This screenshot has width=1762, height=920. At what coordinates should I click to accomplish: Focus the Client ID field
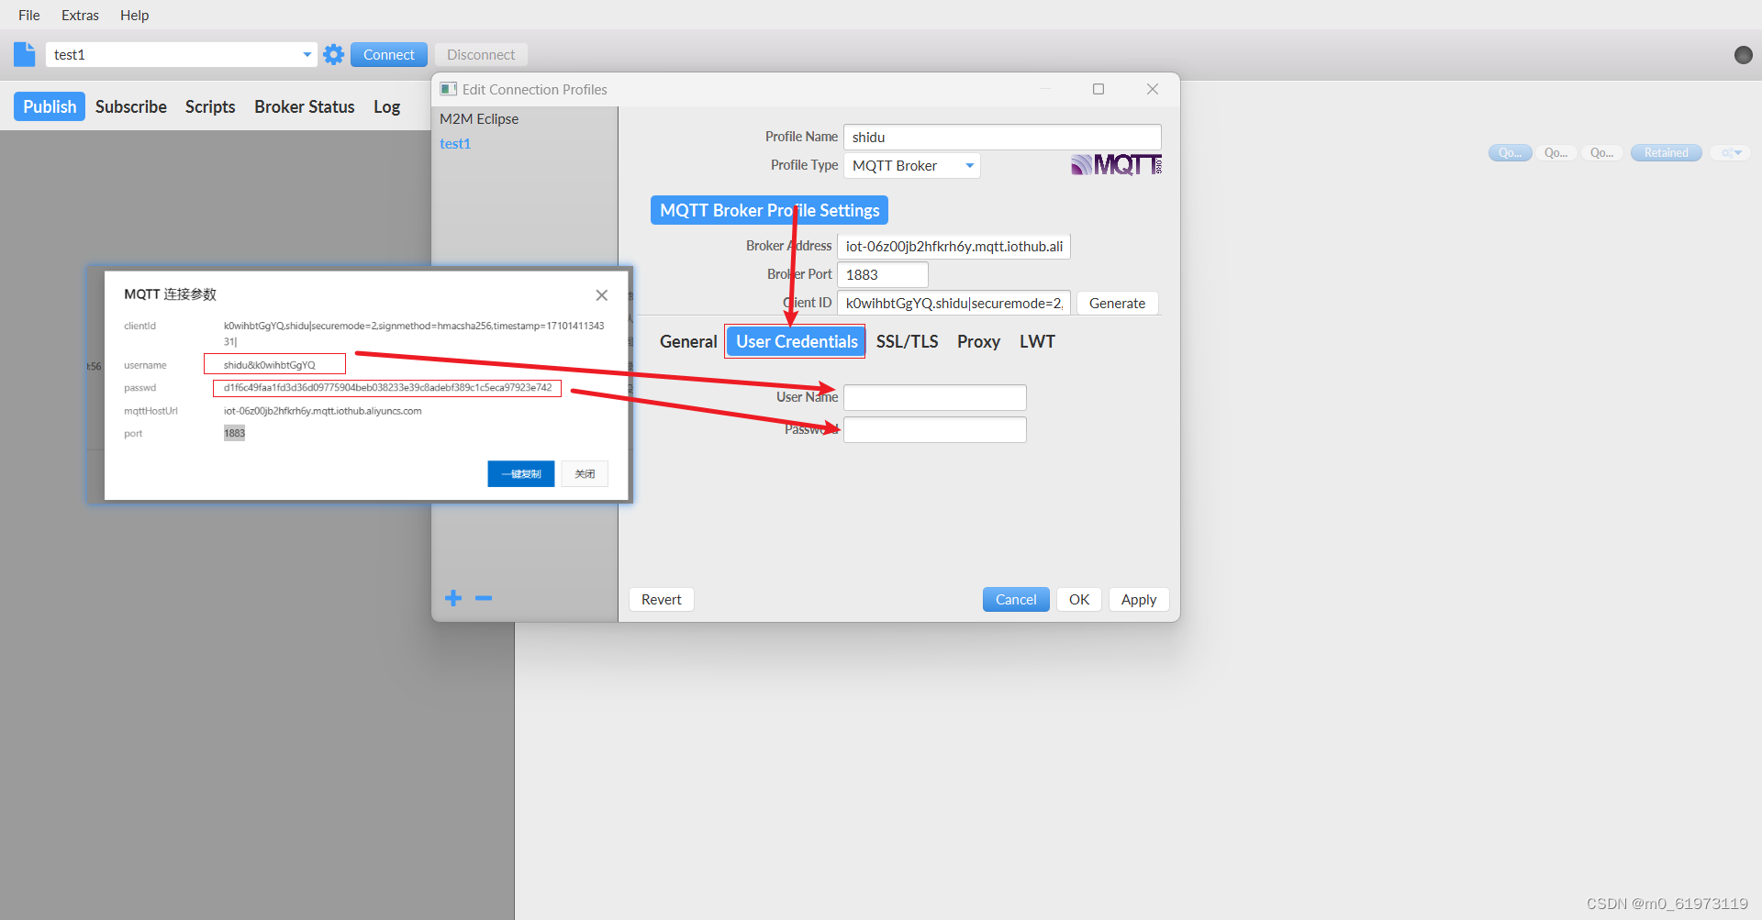[954, 303]
